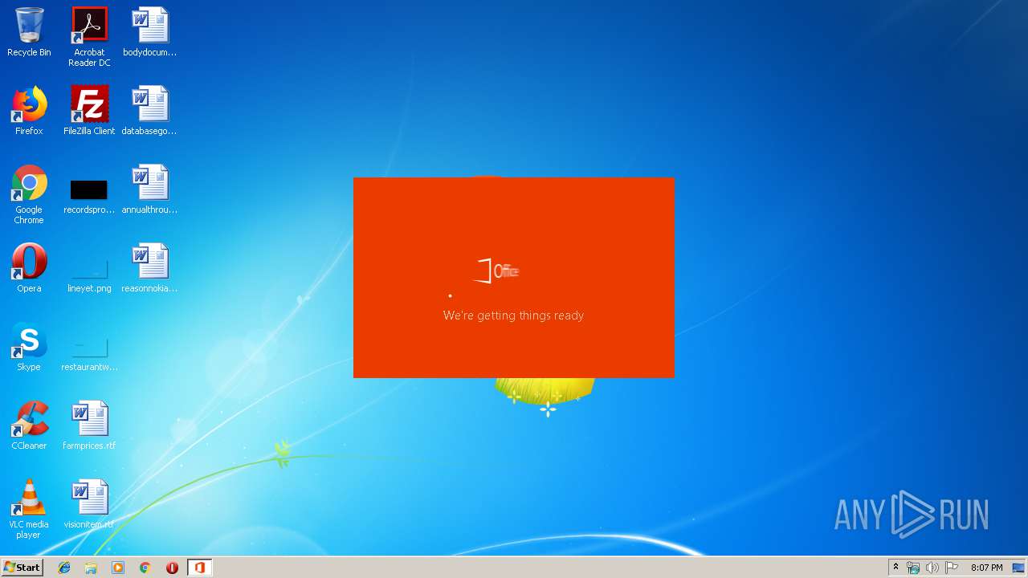Select the visionitem.rtf document
This screenshot has height=578, width=1028.
tap(89, 505)
